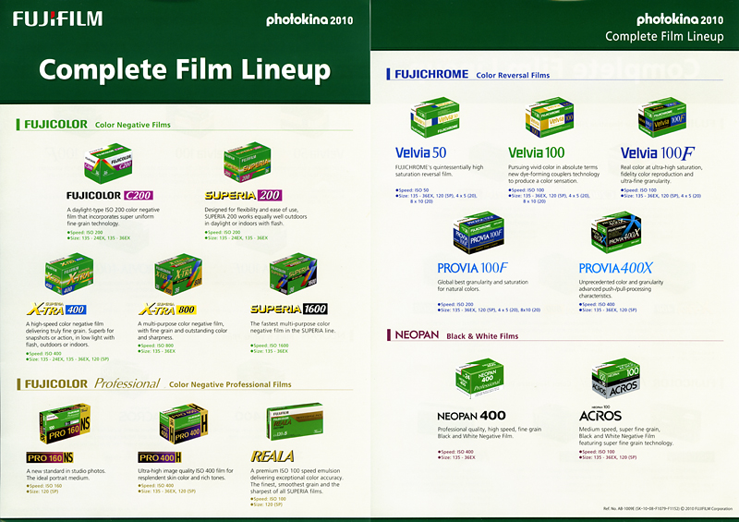This screenshot has width=739, height=522.
Task: Click the SUPERIA 1600 product logo
Action: 289,309
